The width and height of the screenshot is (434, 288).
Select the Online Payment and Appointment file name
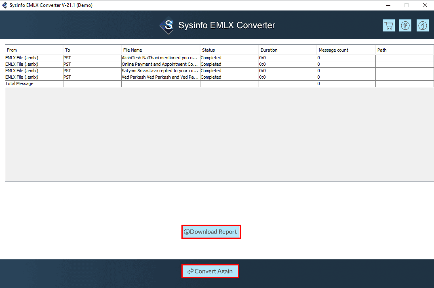point(160,64)
